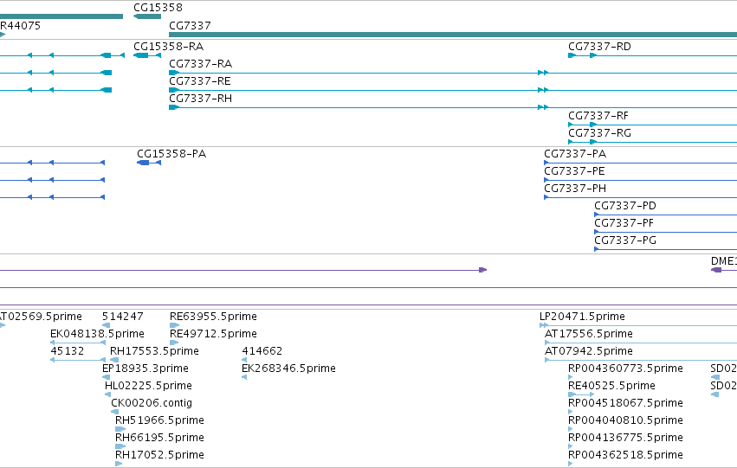The width and height of the screenshot is (737, 468).
Task: Click the AT07942.5prime EST label
Action: click(589, 351)
